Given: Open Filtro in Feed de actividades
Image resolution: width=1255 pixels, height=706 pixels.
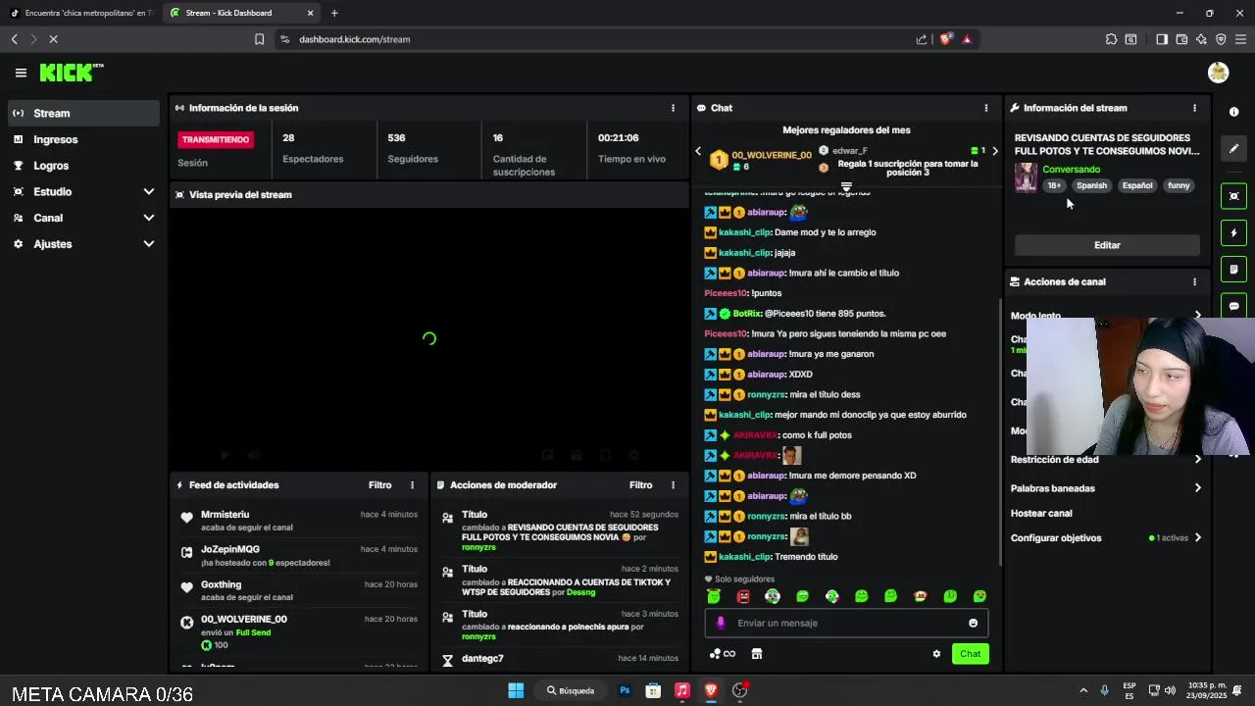Looking at the screenshot, I should pos(379,485).
